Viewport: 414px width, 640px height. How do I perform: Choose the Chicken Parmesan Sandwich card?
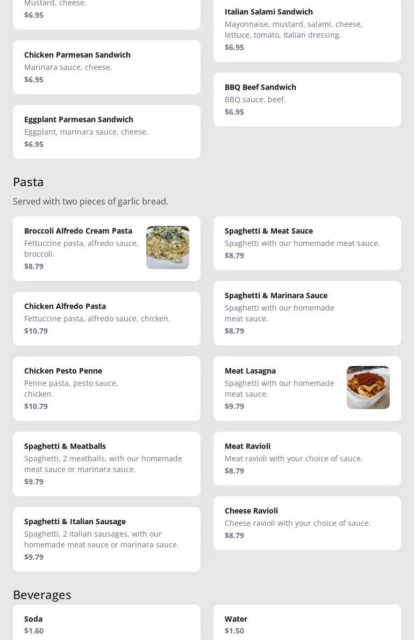[x=106, y=67]
